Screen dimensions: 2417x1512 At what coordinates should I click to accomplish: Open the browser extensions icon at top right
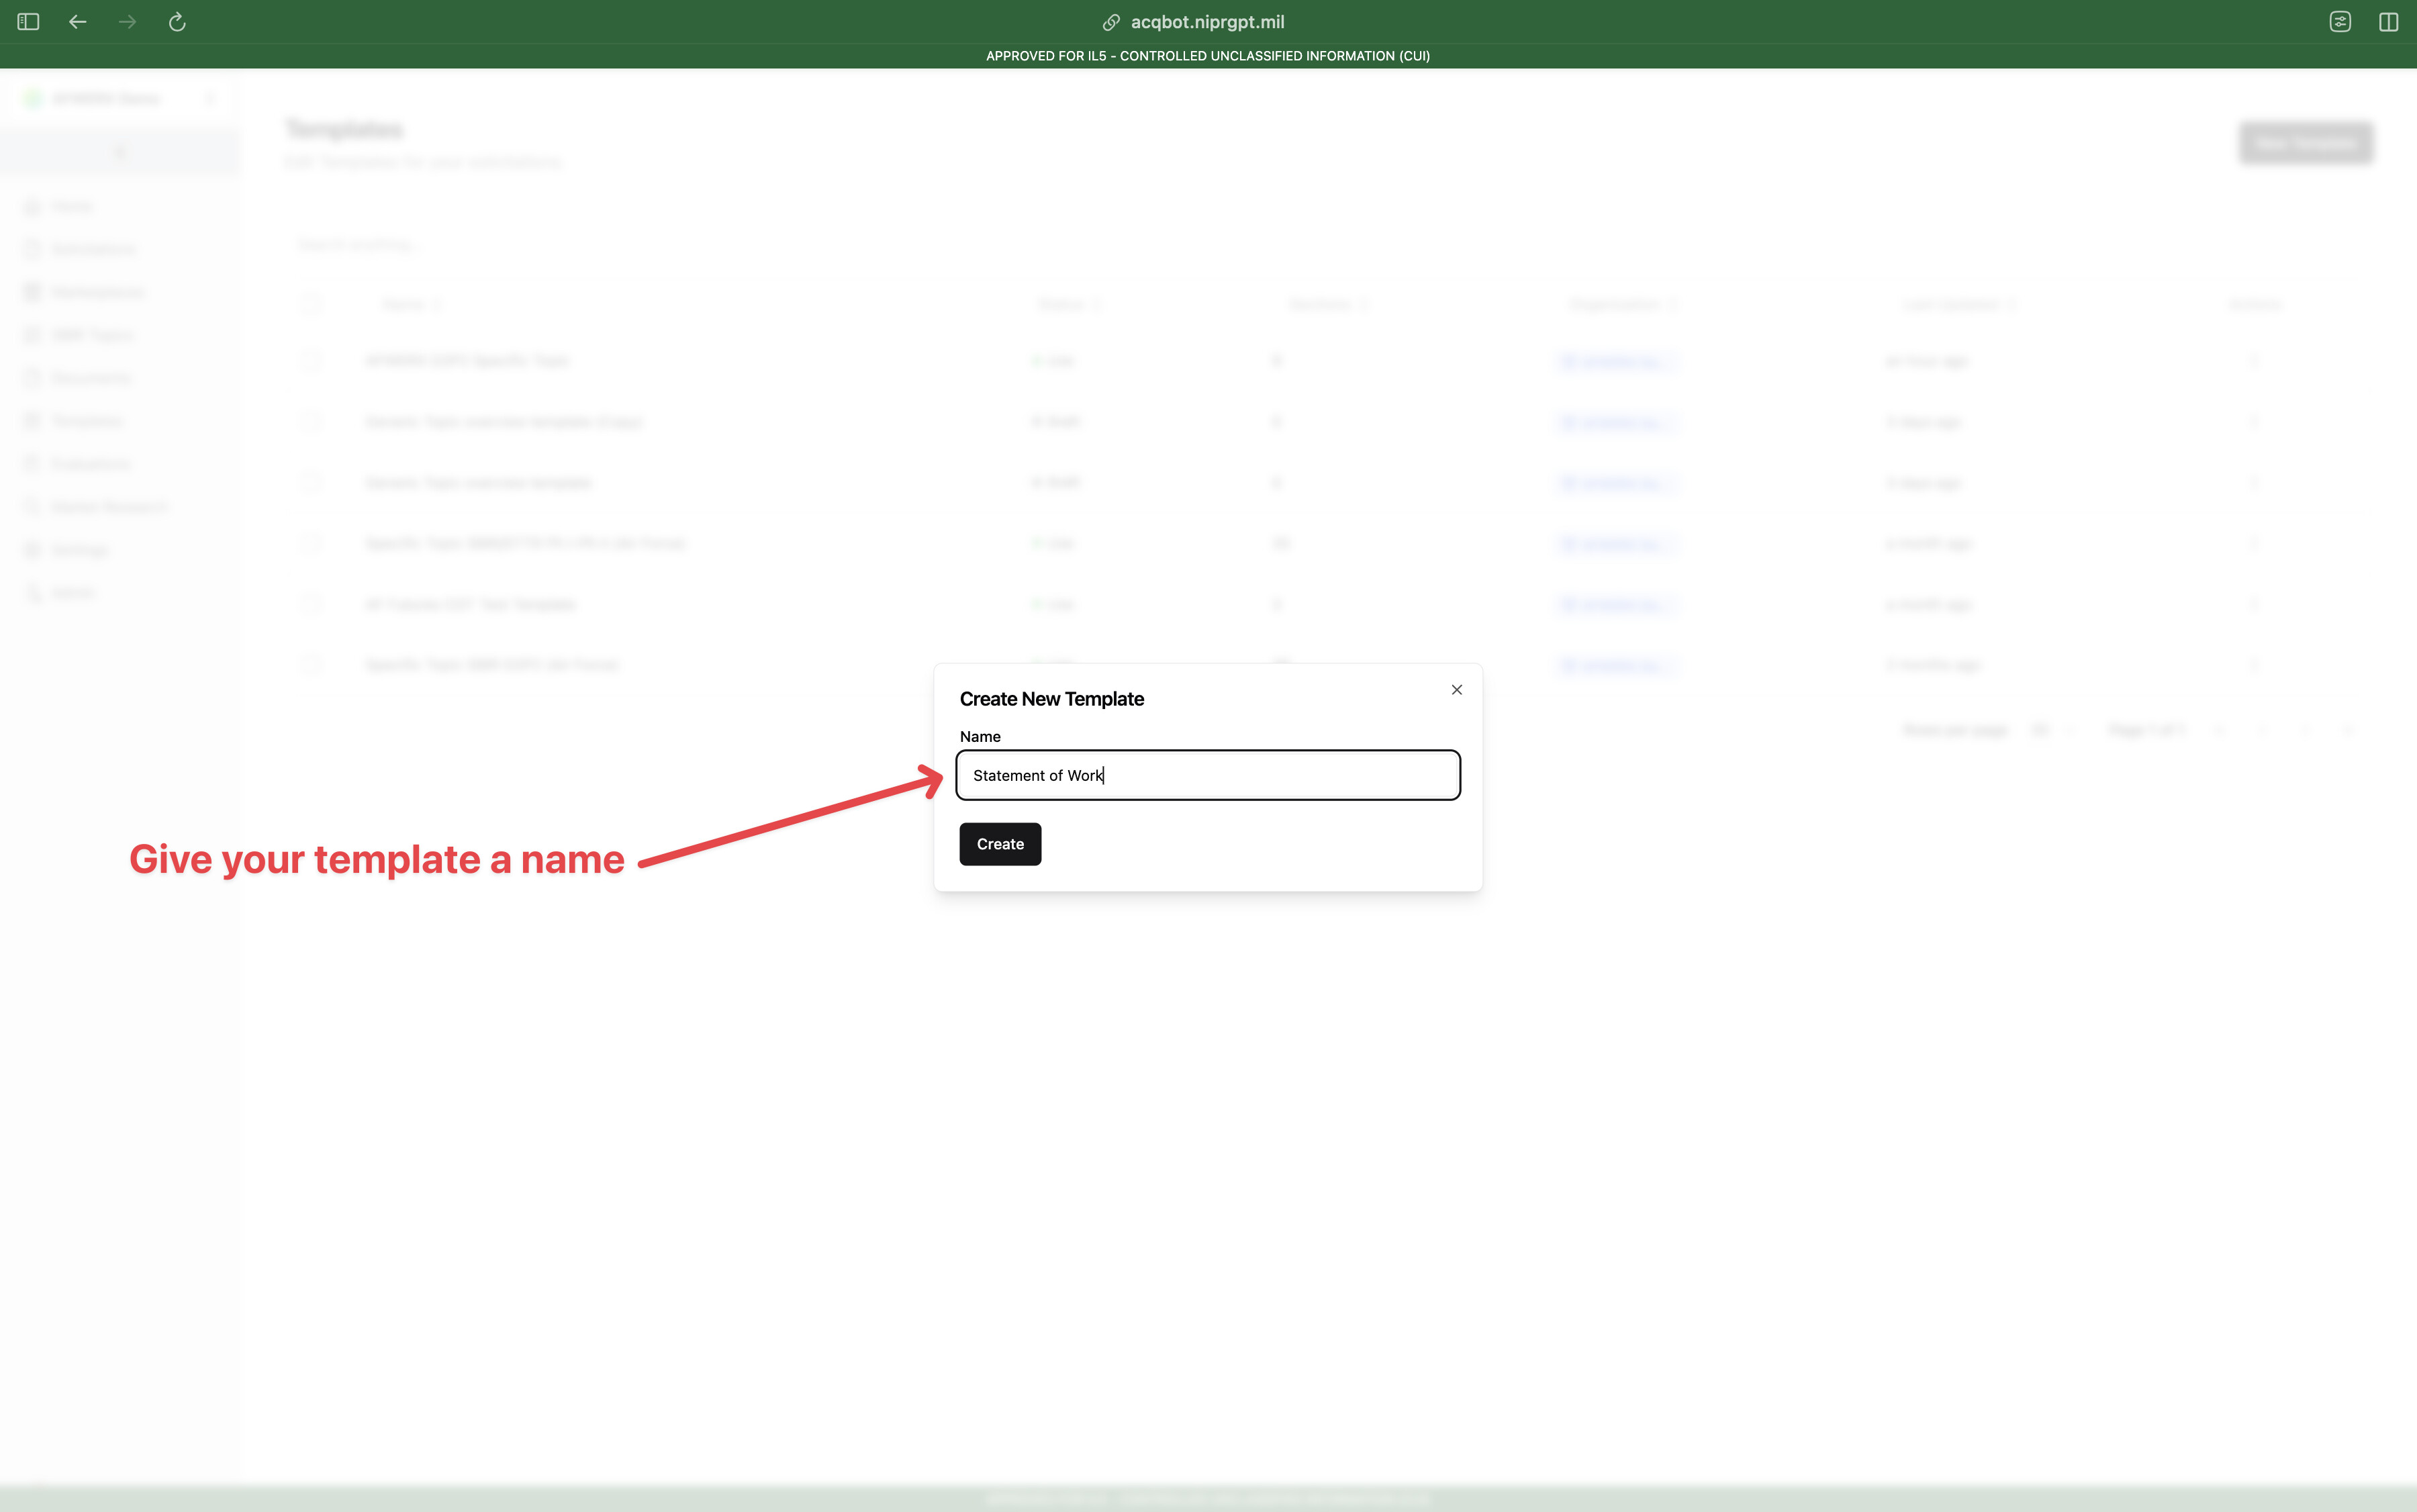click(2340, 22)
